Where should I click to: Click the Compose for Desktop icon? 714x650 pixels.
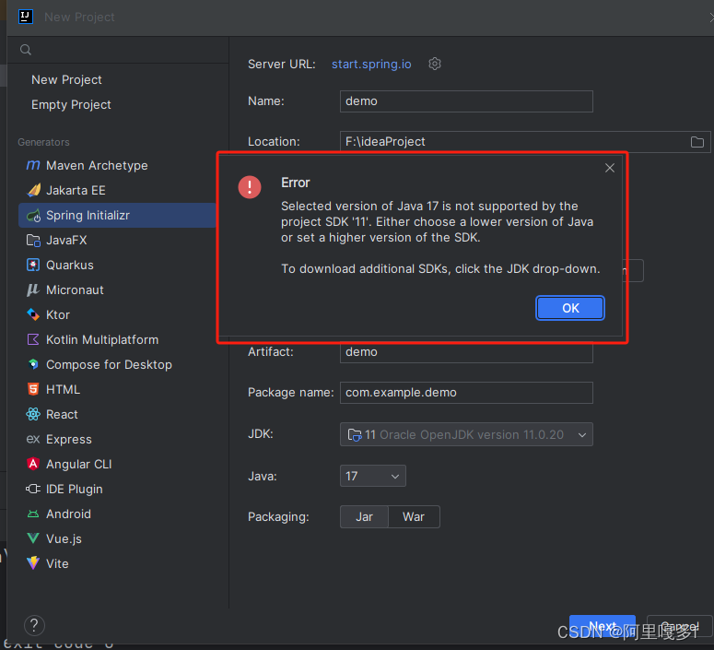pyautogui.click(x=33, y=364)
